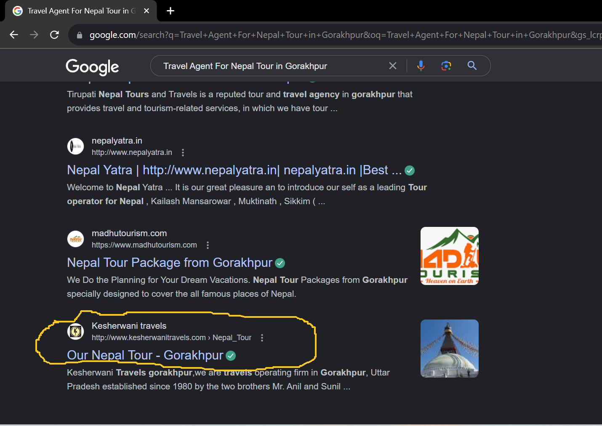
Task: Submit search using magnifier icon
Action: coord(472,66)
